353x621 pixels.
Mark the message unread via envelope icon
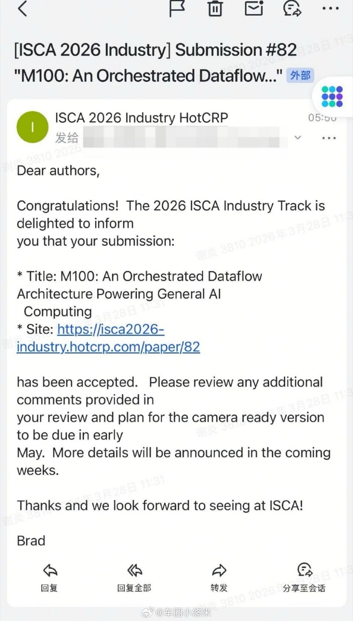253,9
